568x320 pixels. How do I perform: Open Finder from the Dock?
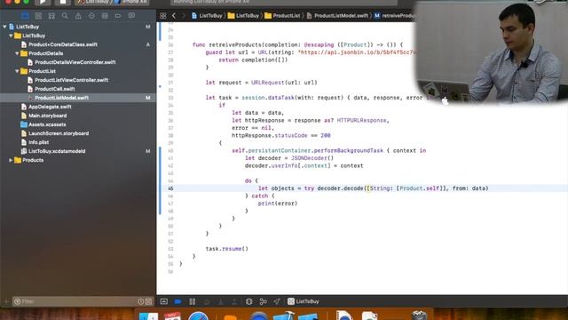pyautogui.click(x=148, y=316)
